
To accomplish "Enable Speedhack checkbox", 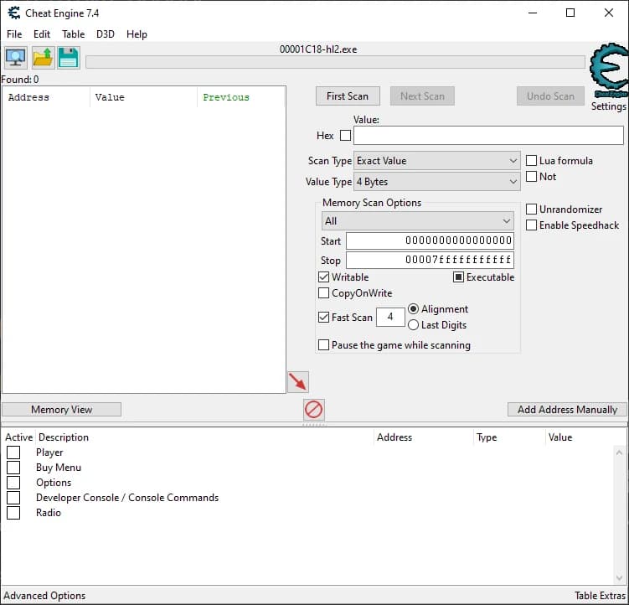I will point(531,225).
